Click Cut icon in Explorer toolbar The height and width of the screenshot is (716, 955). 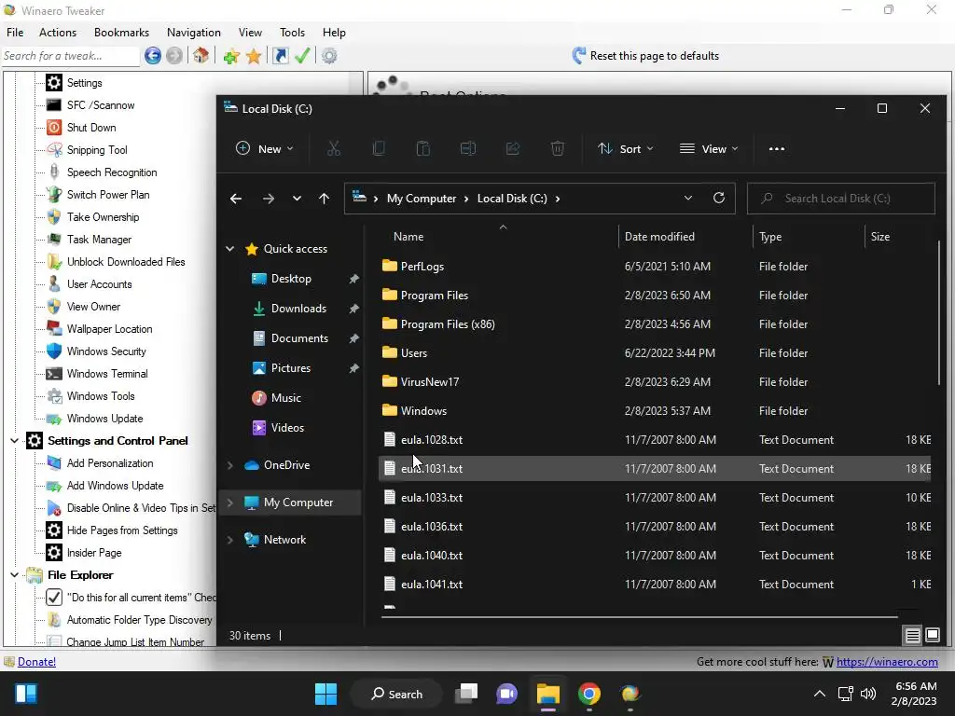[334, 148]
